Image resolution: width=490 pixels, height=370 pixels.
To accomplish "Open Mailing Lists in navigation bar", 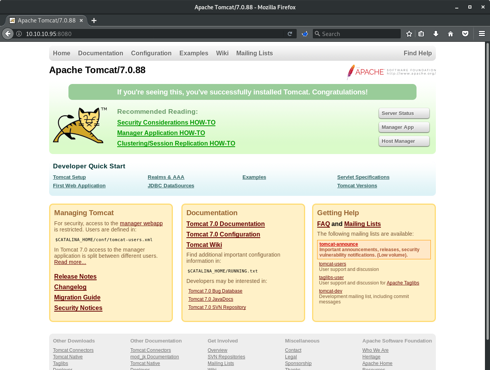I will [x=254, y=53].
